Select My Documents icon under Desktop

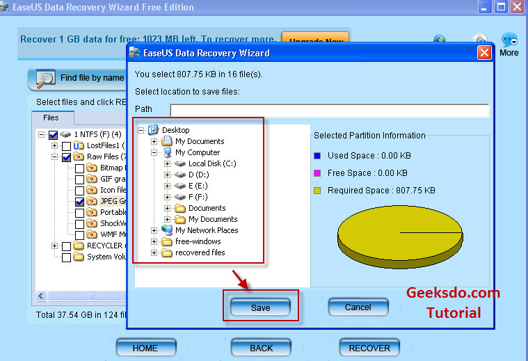point(167,141)
